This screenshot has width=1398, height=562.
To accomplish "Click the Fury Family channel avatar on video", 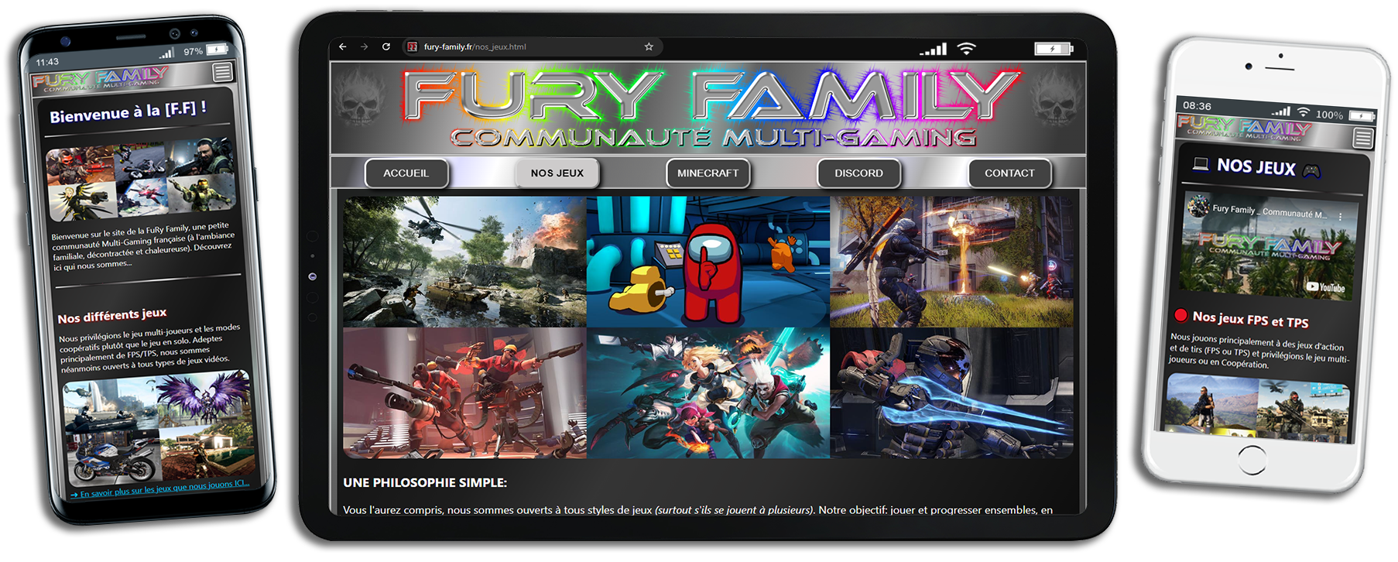I will coord(1198,206).
